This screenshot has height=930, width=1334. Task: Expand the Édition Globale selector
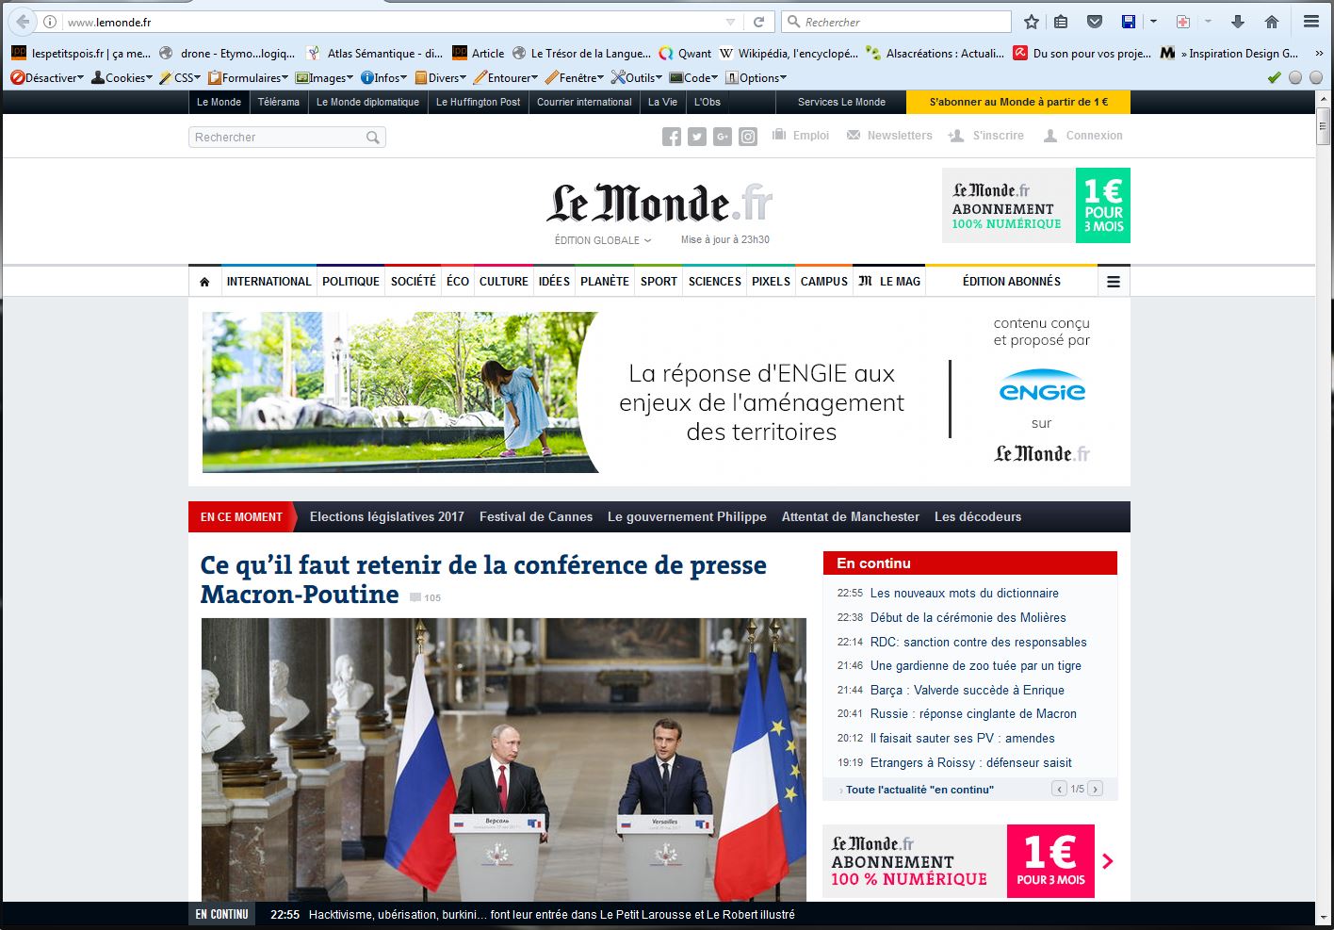(x=603, y=240)
